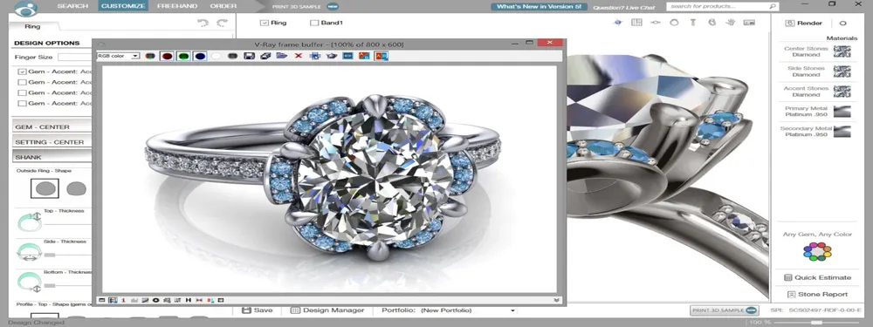Select the grid layout view icon

coord(636,23)
